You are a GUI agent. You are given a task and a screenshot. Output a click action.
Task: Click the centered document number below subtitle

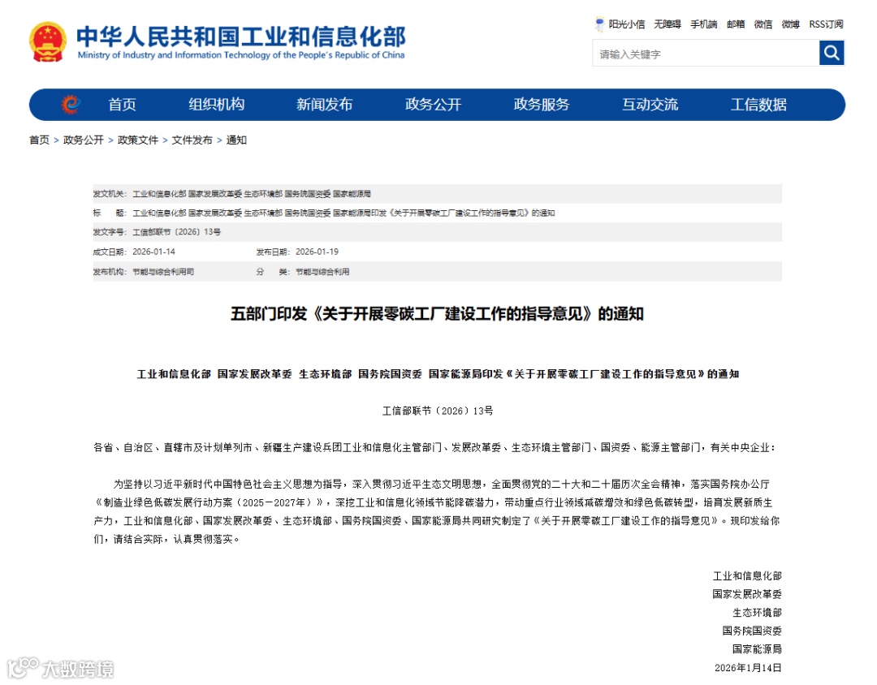click(x=438, y=411)
